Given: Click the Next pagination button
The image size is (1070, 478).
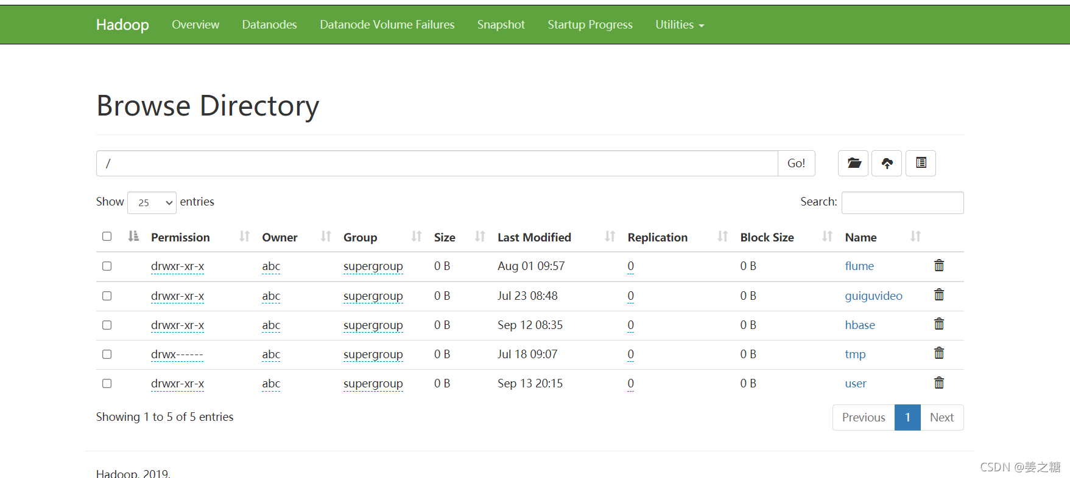Looking at the screenshot, I should [x=942, y=417].
